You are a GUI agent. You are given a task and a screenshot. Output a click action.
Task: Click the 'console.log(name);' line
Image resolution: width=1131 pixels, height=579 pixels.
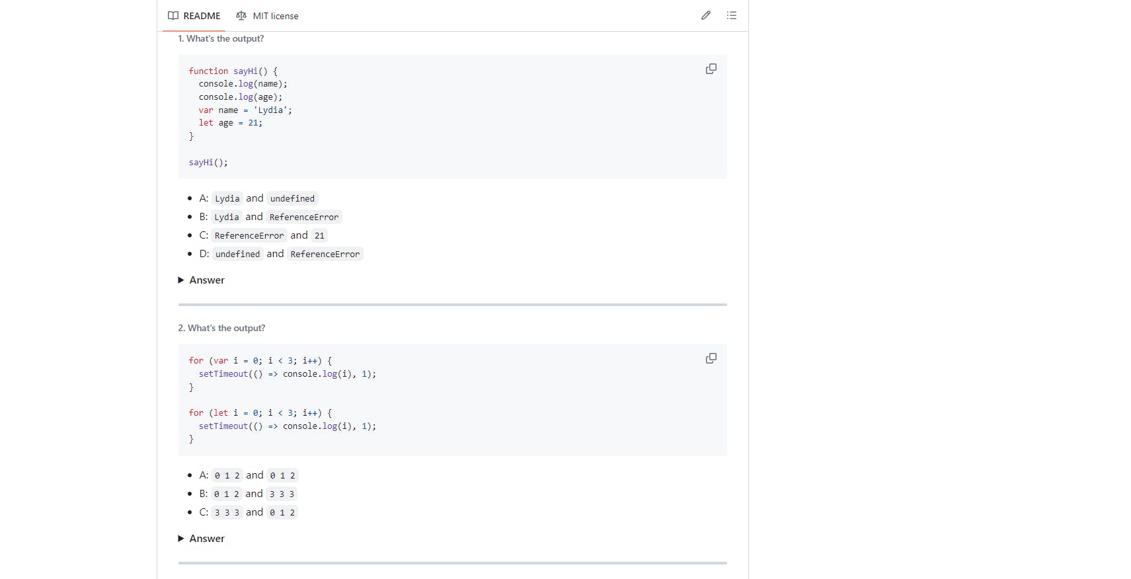pos(243,84)
